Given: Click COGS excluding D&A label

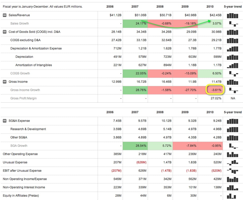Looking at the screenshot, I should click(26, 40).
